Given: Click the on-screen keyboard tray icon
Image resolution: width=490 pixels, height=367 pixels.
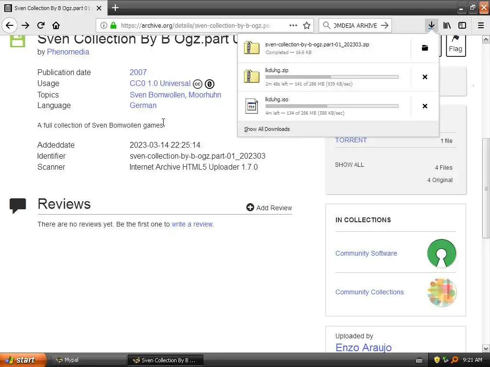Looking at the screenshot, I should point(419,360).
